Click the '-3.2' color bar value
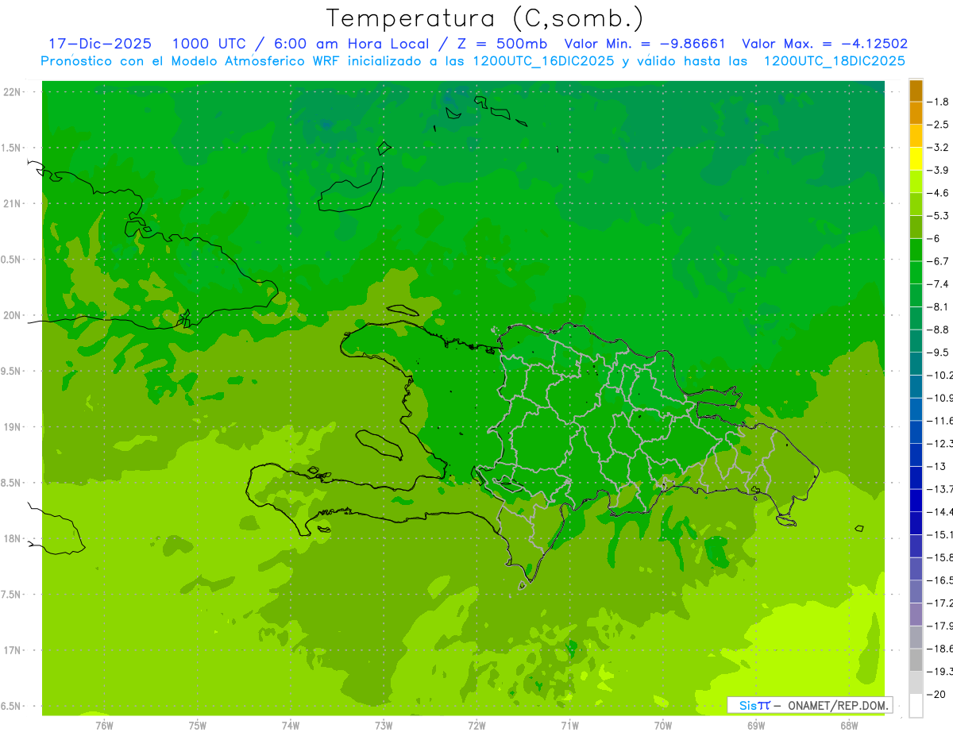The height and width of the screenshot is (736, 953). pos(937,148)
